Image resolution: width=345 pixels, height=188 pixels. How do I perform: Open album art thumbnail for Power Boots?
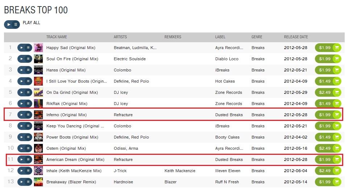(x=38, y=137)
